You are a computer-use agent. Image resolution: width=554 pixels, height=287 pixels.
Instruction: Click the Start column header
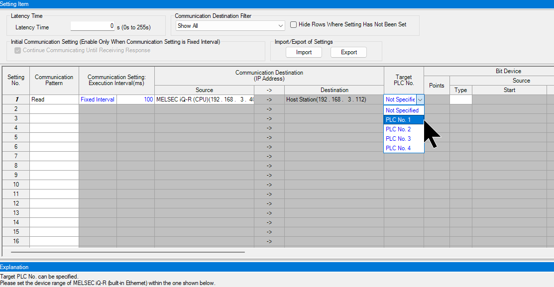509,90
